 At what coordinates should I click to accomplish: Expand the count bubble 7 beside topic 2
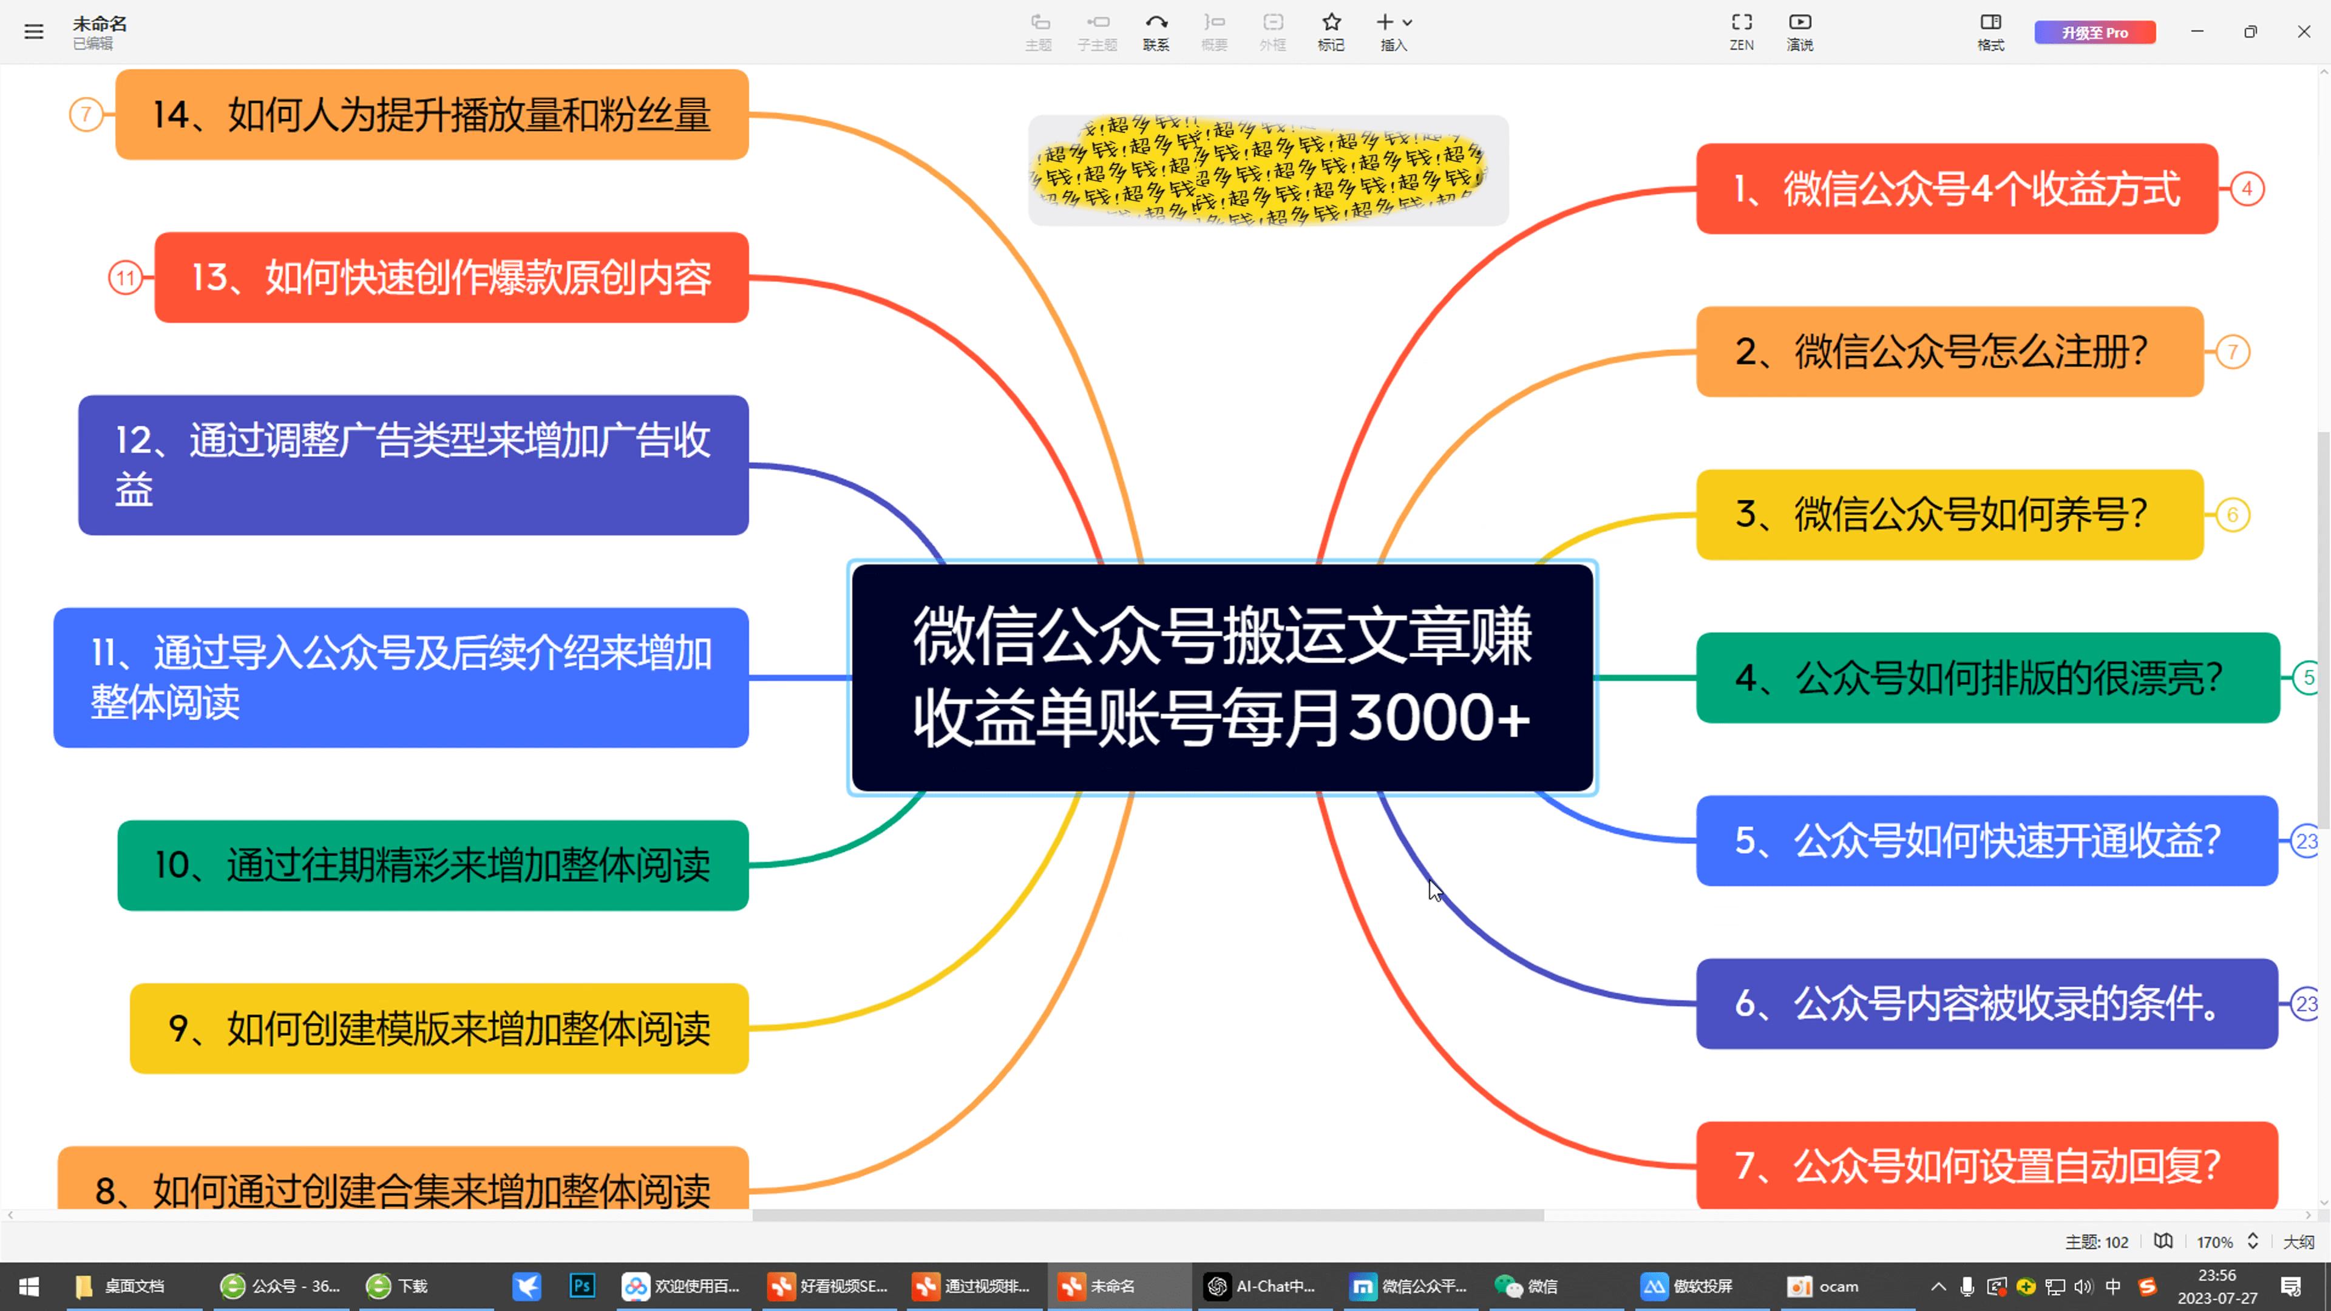click(x=2233, y=352)
